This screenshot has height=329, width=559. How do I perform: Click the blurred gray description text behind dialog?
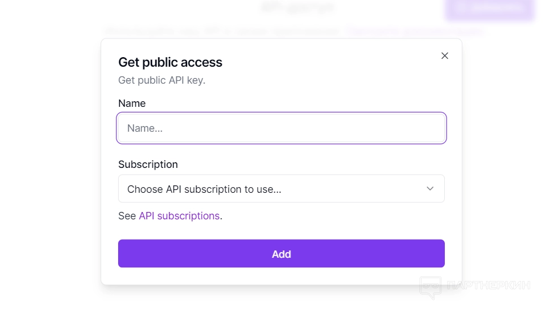223,31
